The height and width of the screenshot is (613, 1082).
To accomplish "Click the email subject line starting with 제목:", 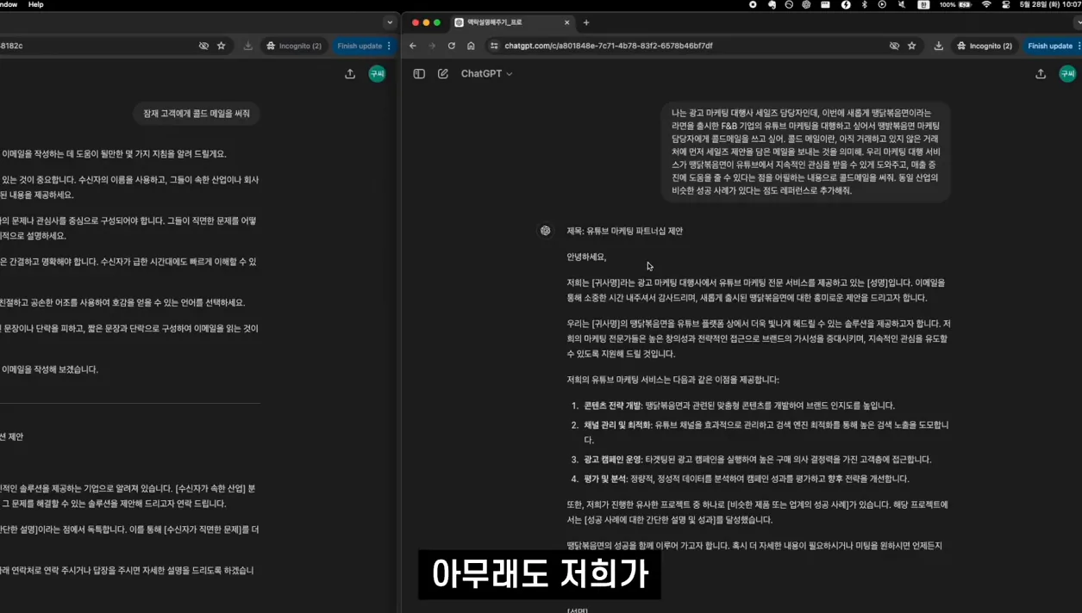I will pyautogui.click(x=624, y=231).
